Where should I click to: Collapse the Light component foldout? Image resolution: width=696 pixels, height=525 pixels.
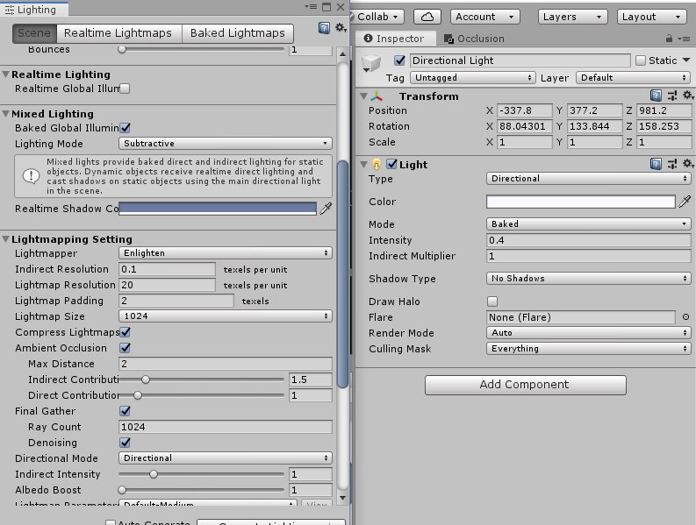point(363,165)
